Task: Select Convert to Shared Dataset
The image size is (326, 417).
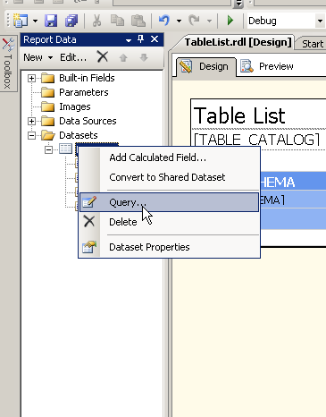Action: point(169,177)
